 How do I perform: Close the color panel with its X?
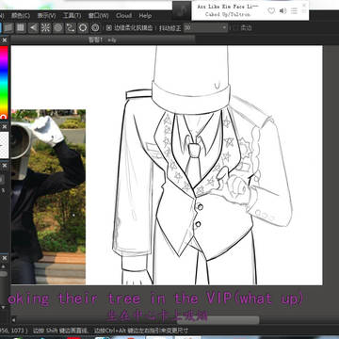[5, 40]
